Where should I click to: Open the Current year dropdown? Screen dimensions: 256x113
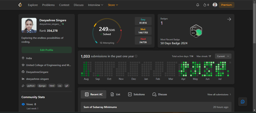223,56
